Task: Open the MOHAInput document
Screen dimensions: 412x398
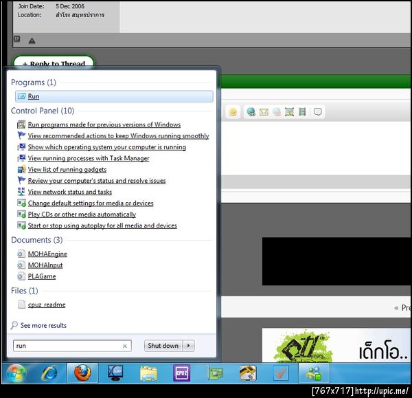Action: pos(45,265)
